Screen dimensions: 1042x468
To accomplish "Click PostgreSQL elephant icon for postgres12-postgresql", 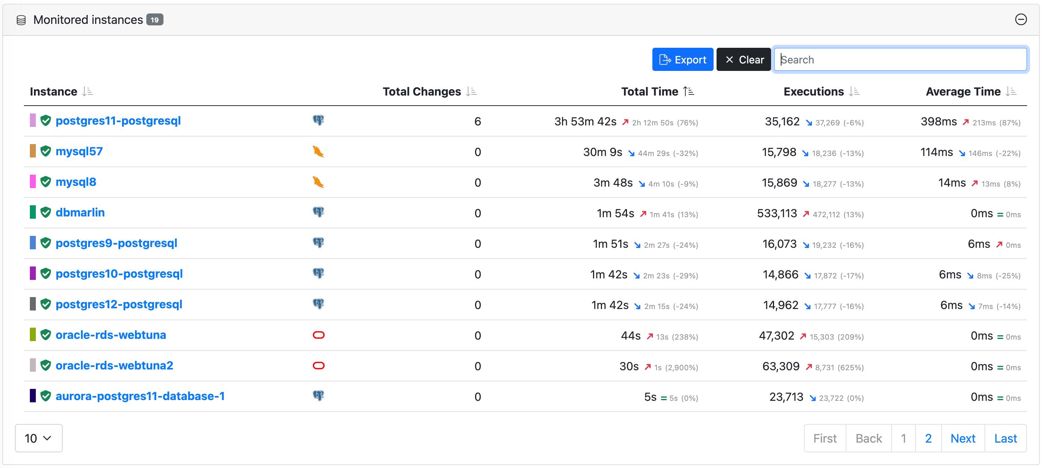I will [x=318, y=304].
